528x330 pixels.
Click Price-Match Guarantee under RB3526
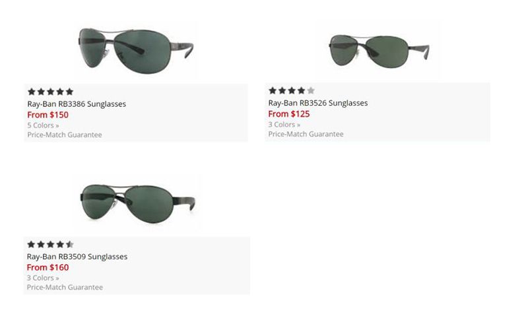306,134
